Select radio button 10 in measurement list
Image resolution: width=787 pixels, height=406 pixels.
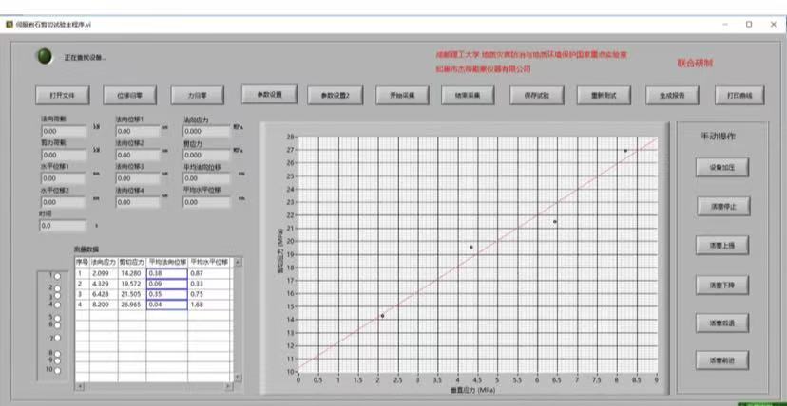(x=56, y=370)
